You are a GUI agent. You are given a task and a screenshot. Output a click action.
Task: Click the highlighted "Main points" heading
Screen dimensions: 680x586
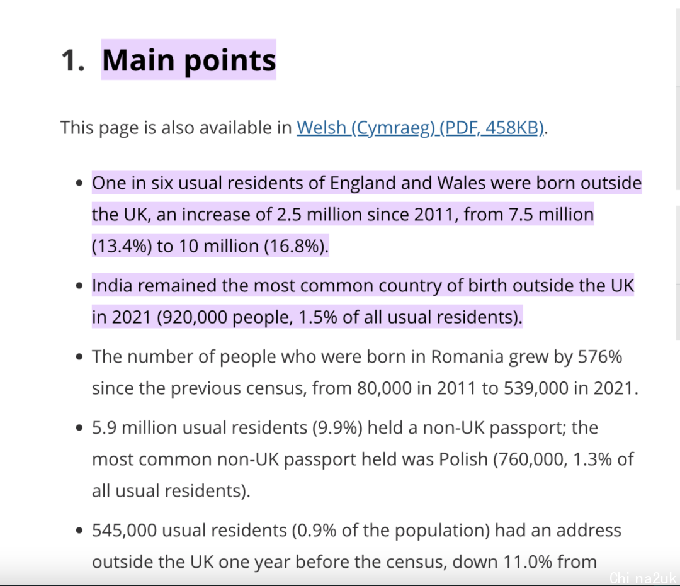[189, 60]
